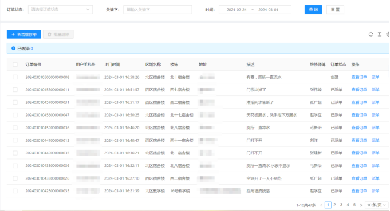
Task: Click the refresh table icon
Action: coord(371,34)
